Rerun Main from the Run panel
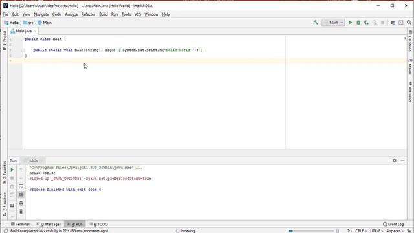The height and width of the screenshot is (233, 414). click(x=12, y=170)
